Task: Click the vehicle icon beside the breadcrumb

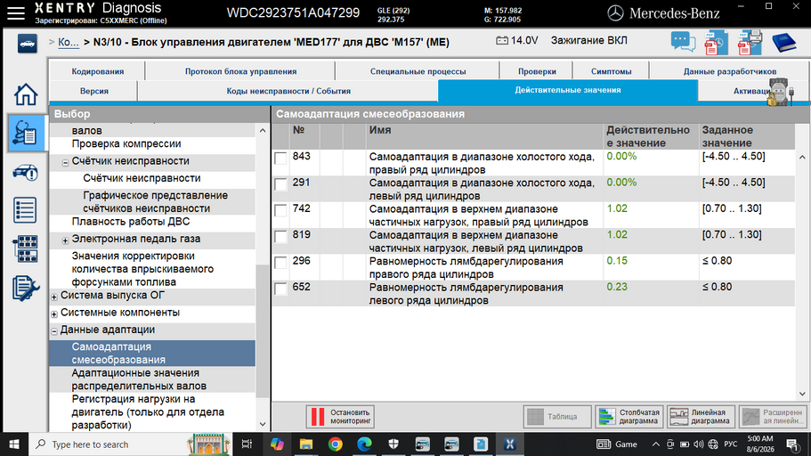Action: 27,44
